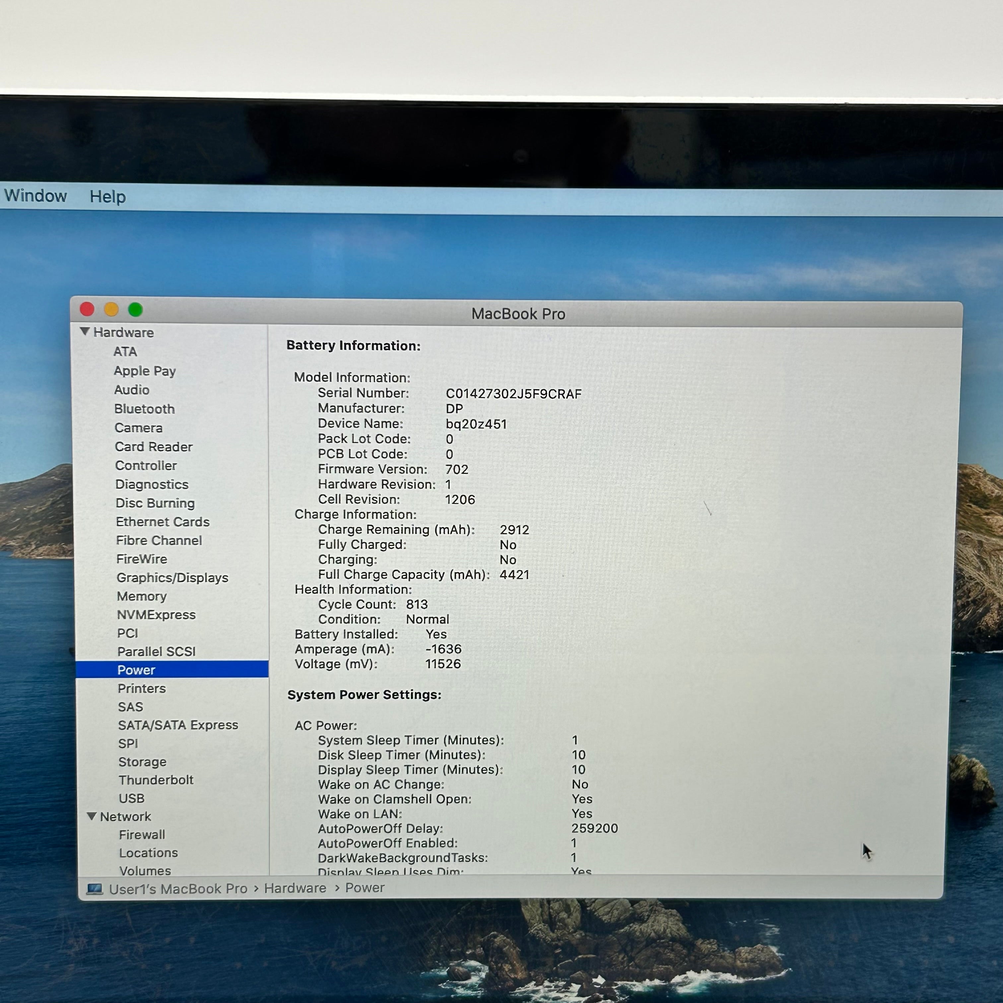Select NVMExpress in the sidebar
Viewport: 1003px width, 1003px height.
point(156,615)
